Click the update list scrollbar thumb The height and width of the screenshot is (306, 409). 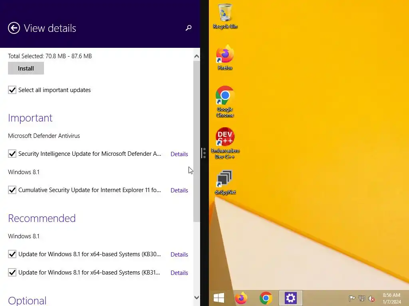tap(197, 141)
